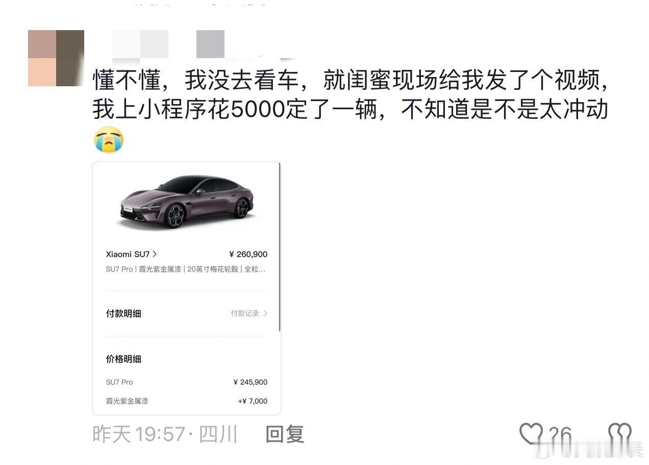Reply to comment via 回复

[285, 434]
